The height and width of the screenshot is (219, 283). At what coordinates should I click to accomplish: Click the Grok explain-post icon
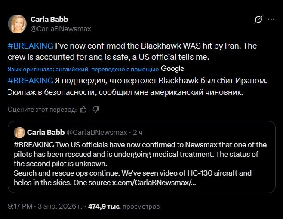coord(258,20)
